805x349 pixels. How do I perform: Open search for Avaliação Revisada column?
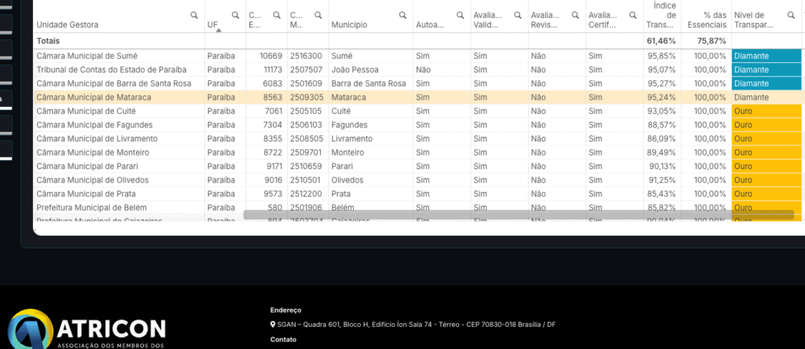click(576, 16)
